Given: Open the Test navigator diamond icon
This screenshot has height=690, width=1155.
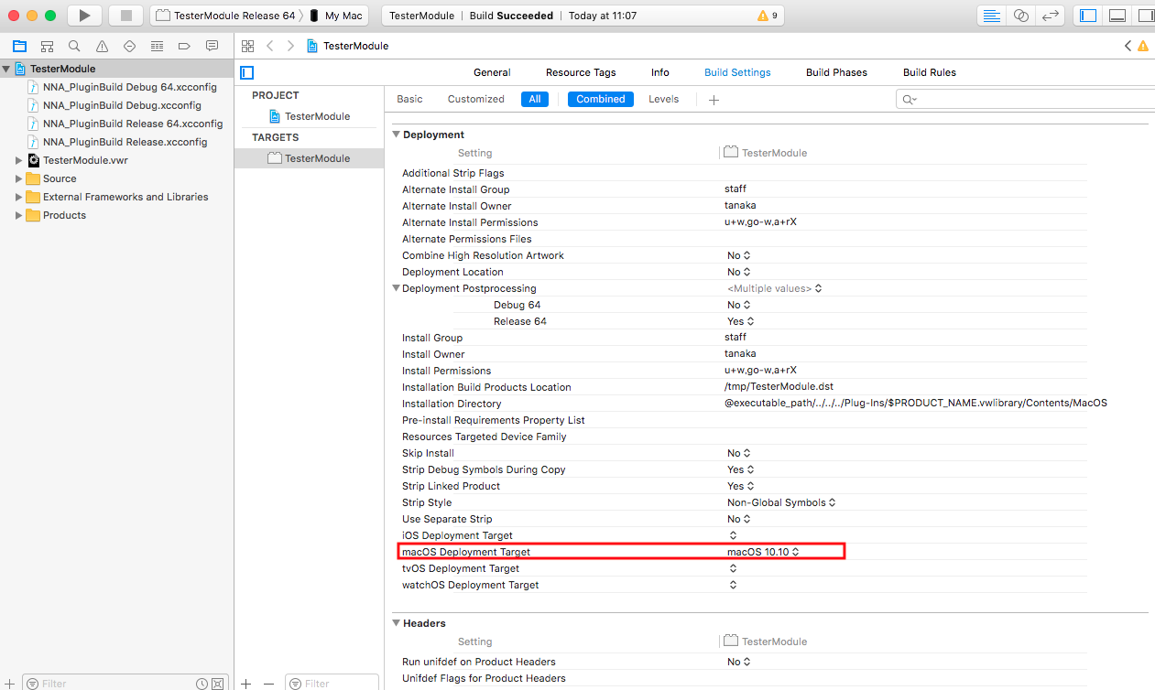Looking at the screenshot, I should [x=129, y=46].
